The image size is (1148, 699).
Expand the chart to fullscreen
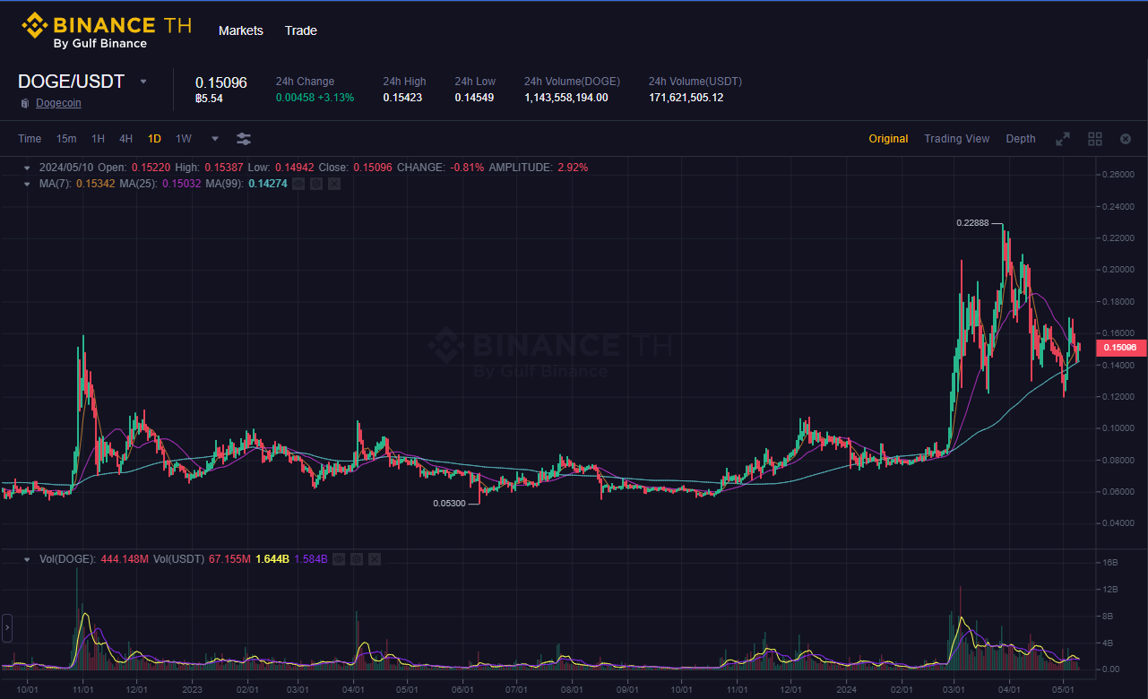coord(1063,139)
